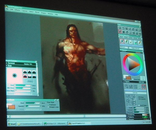The width and height of the screenshot is (156, 130).
Task: Adjust the Min Size slider
Action: (23, 88)
